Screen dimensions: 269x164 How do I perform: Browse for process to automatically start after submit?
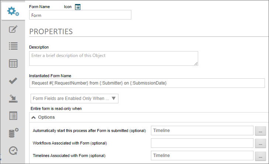(261, 131)
